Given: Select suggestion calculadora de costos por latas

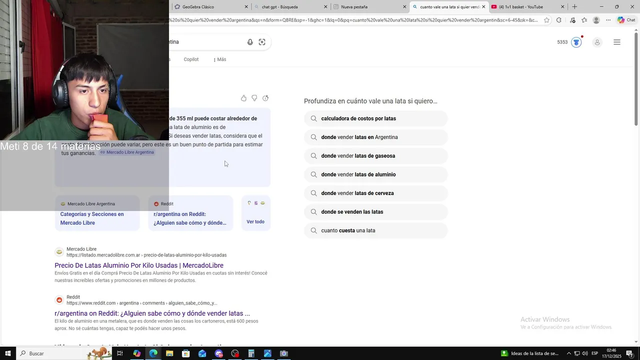Looking at the screenshot, I should (x=375, y=118).
